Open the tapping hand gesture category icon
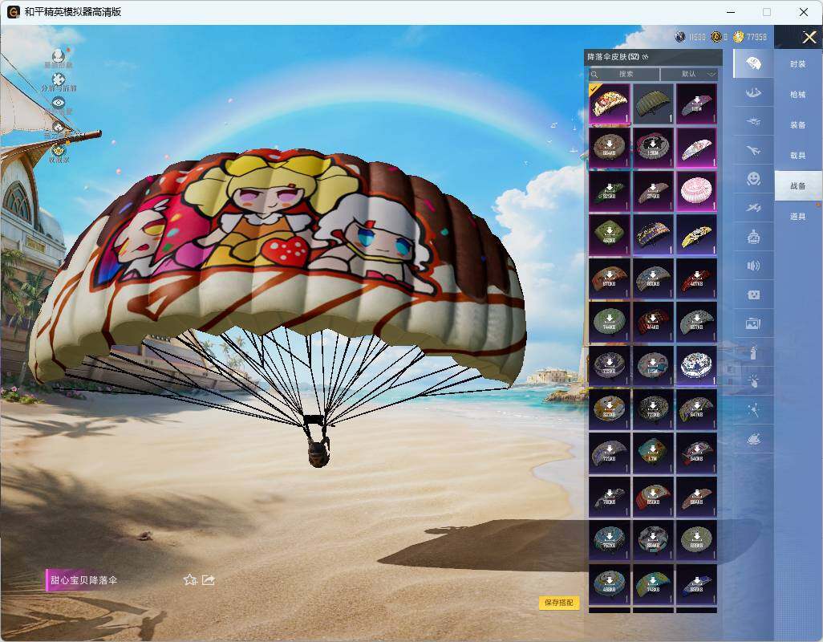 point(753,380)
